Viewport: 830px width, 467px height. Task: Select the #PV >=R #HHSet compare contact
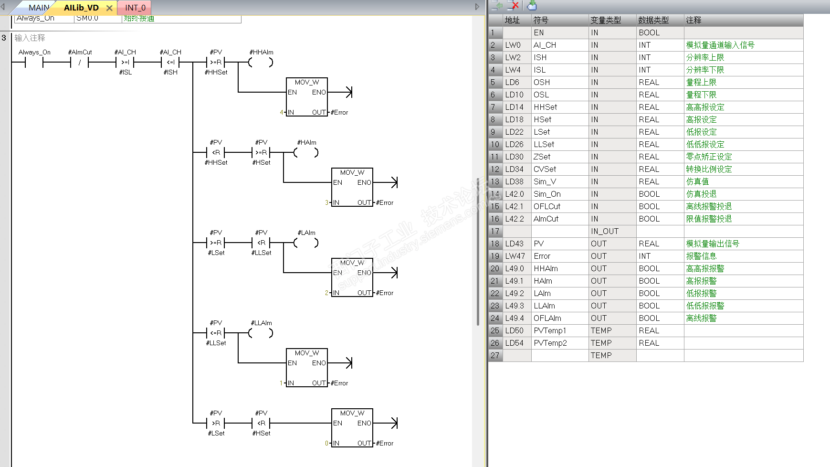[216, 62]
